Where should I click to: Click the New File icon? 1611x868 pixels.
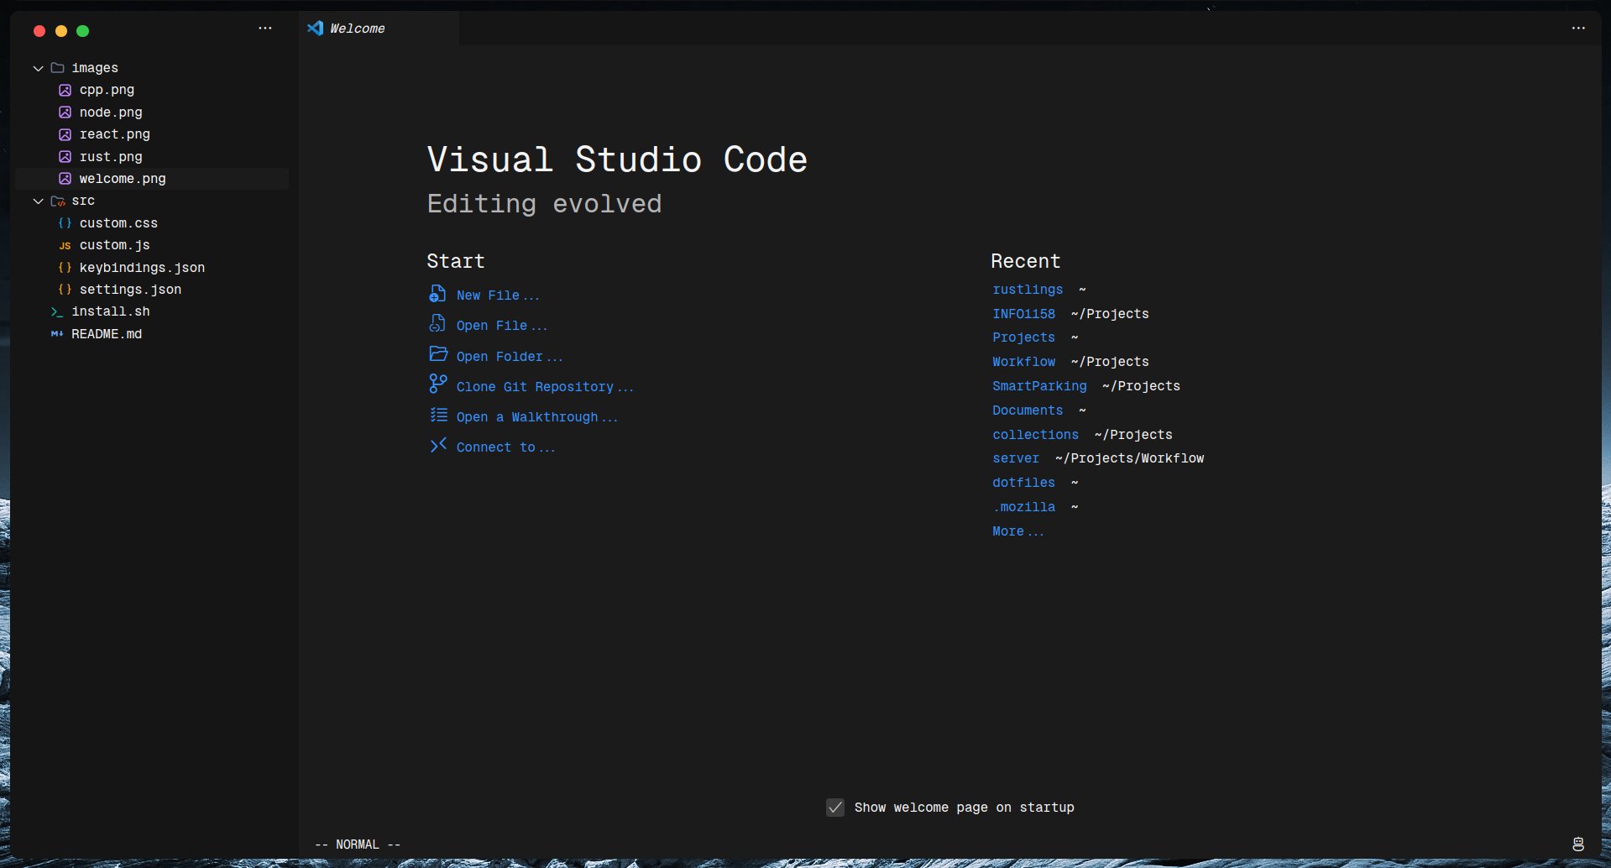pos(437,294)
